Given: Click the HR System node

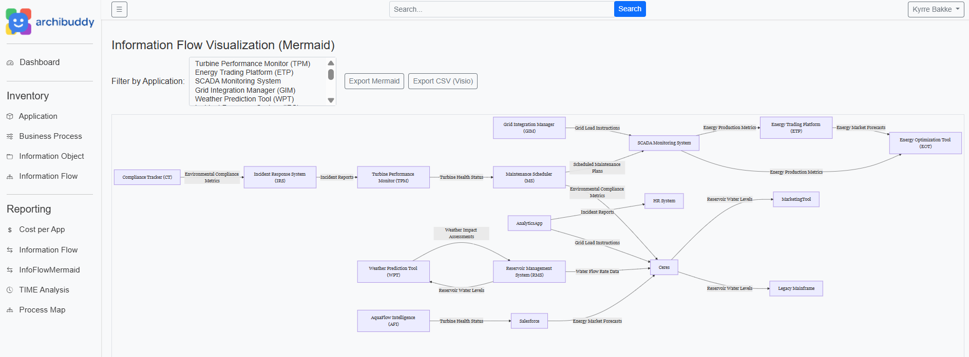Looking at the screenshot, I should (x=664, y=201).
